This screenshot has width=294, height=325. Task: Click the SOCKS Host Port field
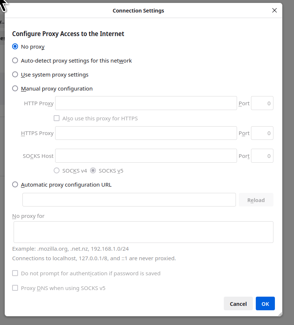(262, 156)
